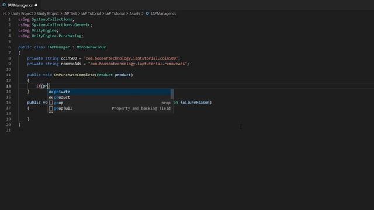Open the Assets breadcrumb segment
This screenshot has width=374, height=210.
coord(135,13)
